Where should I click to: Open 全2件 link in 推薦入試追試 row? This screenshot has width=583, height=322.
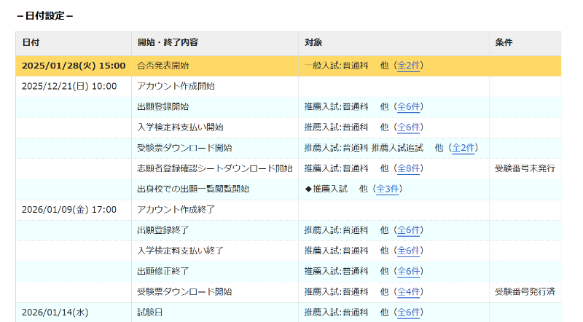point(463,148)
